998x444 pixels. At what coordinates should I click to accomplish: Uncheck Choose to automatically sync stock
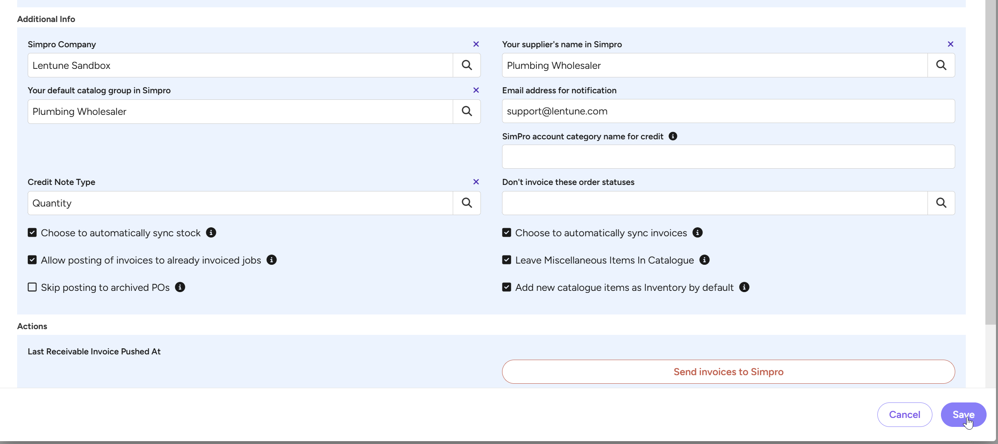pos(32,233)
